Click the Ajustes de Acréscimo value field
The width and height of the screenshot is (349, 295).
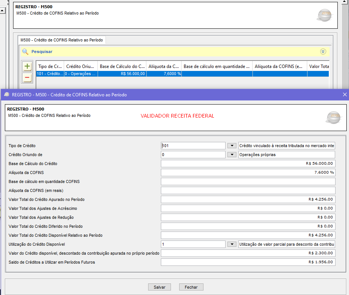248,208
